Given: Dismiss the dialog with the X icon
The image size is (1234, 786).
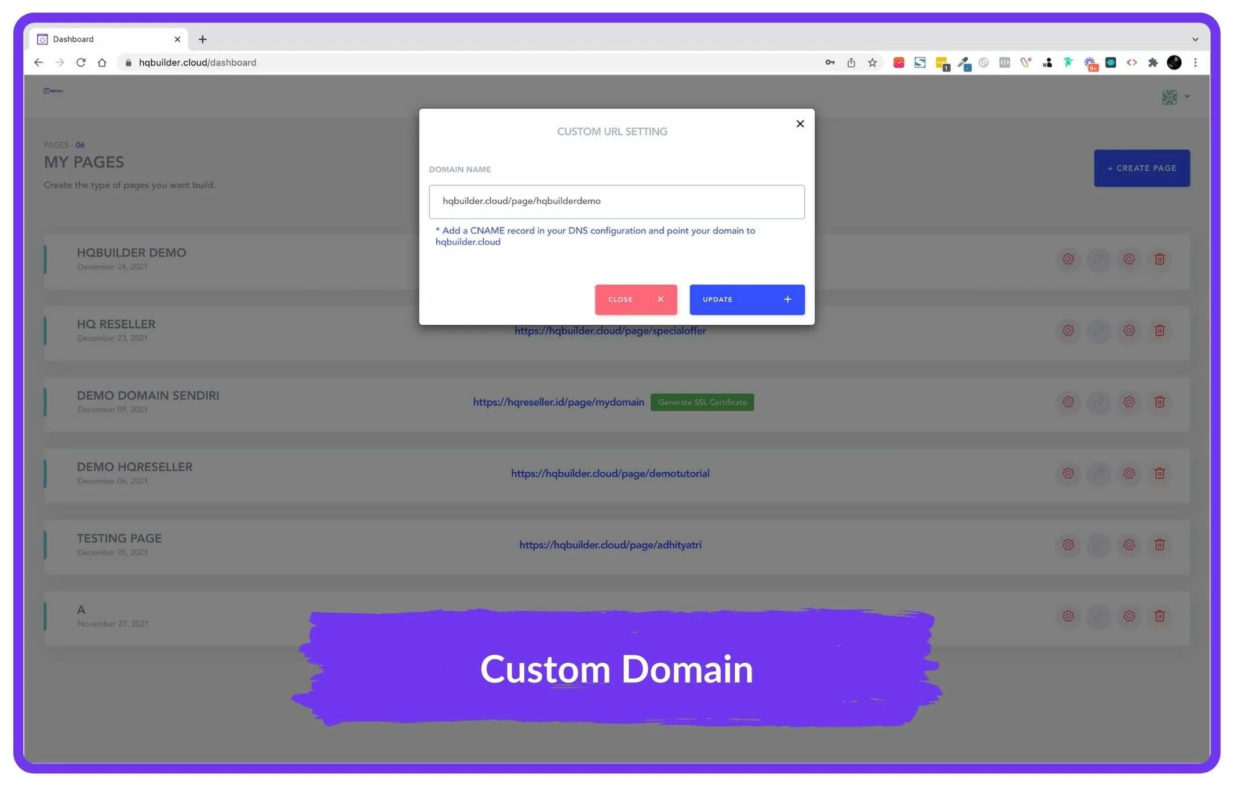Looking at the screenshot, I should click(x=800, y=124).
